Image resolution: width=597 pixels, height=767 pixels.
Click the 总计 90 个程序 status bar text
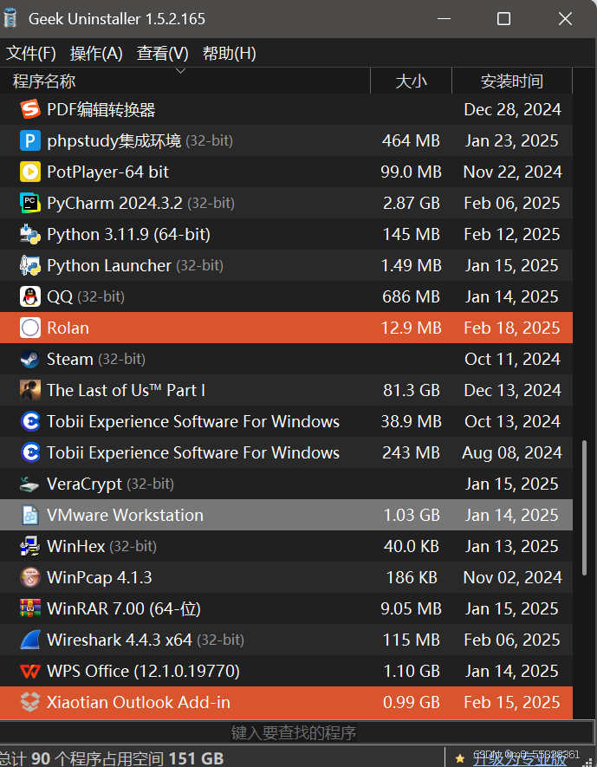(x=112, y=758)
